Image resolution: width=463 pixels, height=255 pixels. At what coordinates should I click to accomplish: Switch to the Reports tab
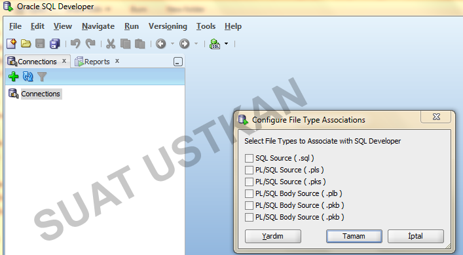[x=97, y=62]
